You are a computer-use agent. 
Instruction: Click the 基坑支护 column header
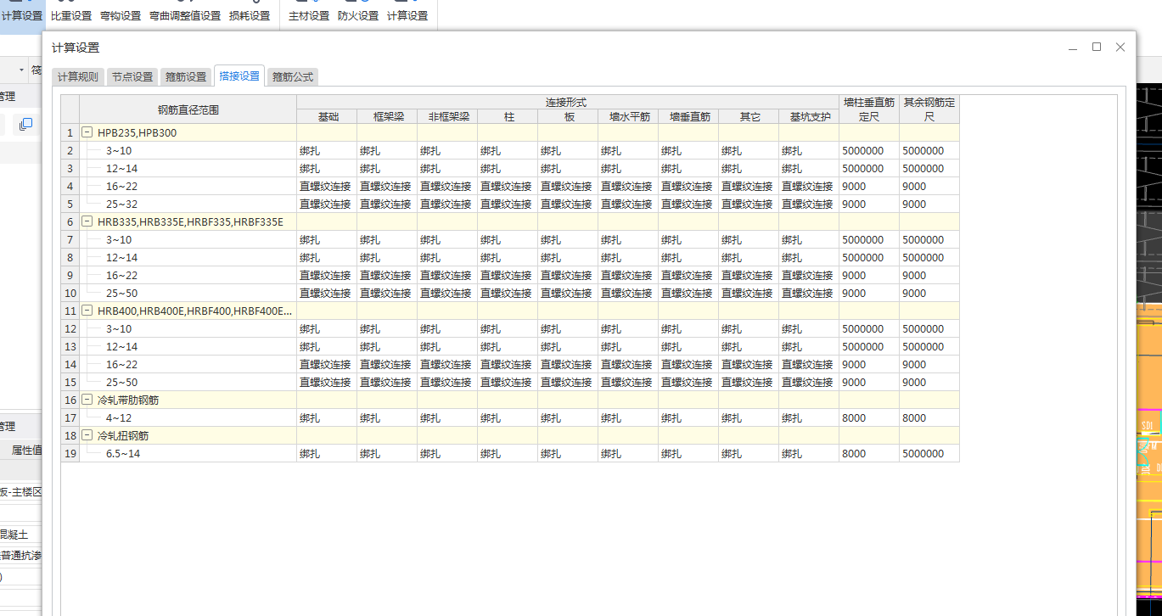(810, 117)
